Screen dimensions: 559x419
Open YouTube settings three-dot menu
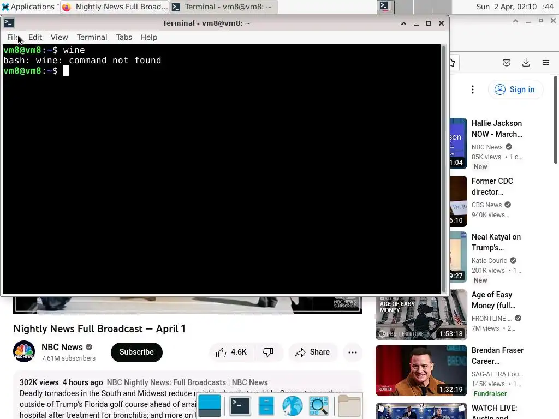click(x=473, y=89)
